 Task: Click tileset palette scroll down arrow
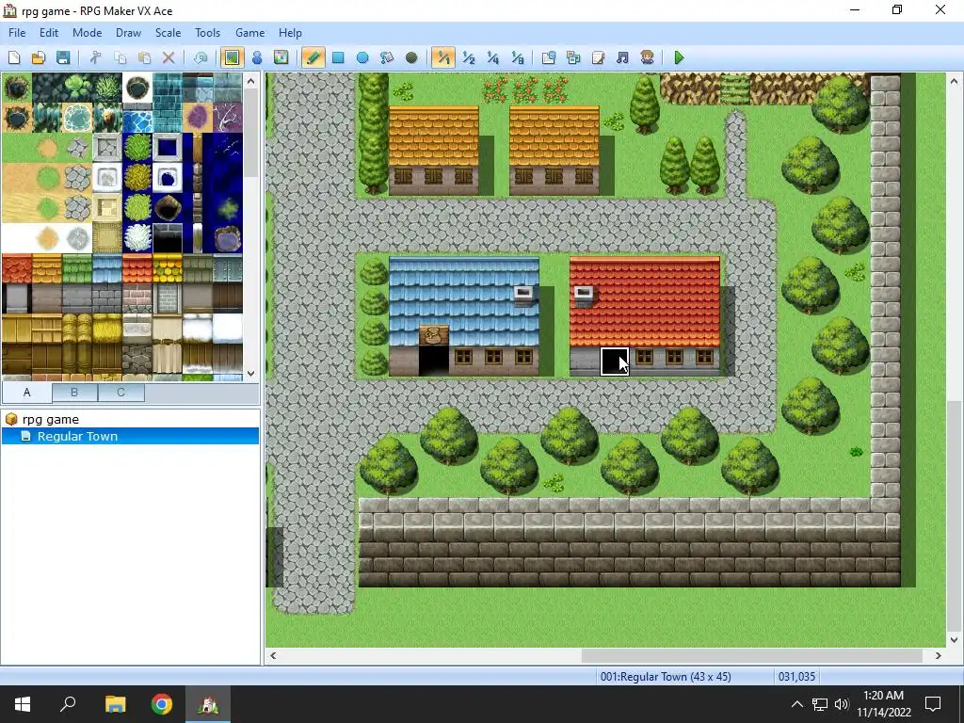click(x=250, y=373)
